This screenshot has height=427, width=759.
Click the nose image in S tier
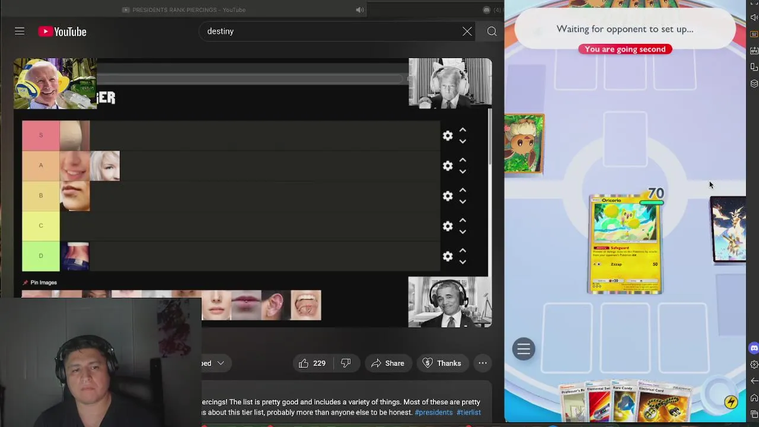[x=75, y=136]
